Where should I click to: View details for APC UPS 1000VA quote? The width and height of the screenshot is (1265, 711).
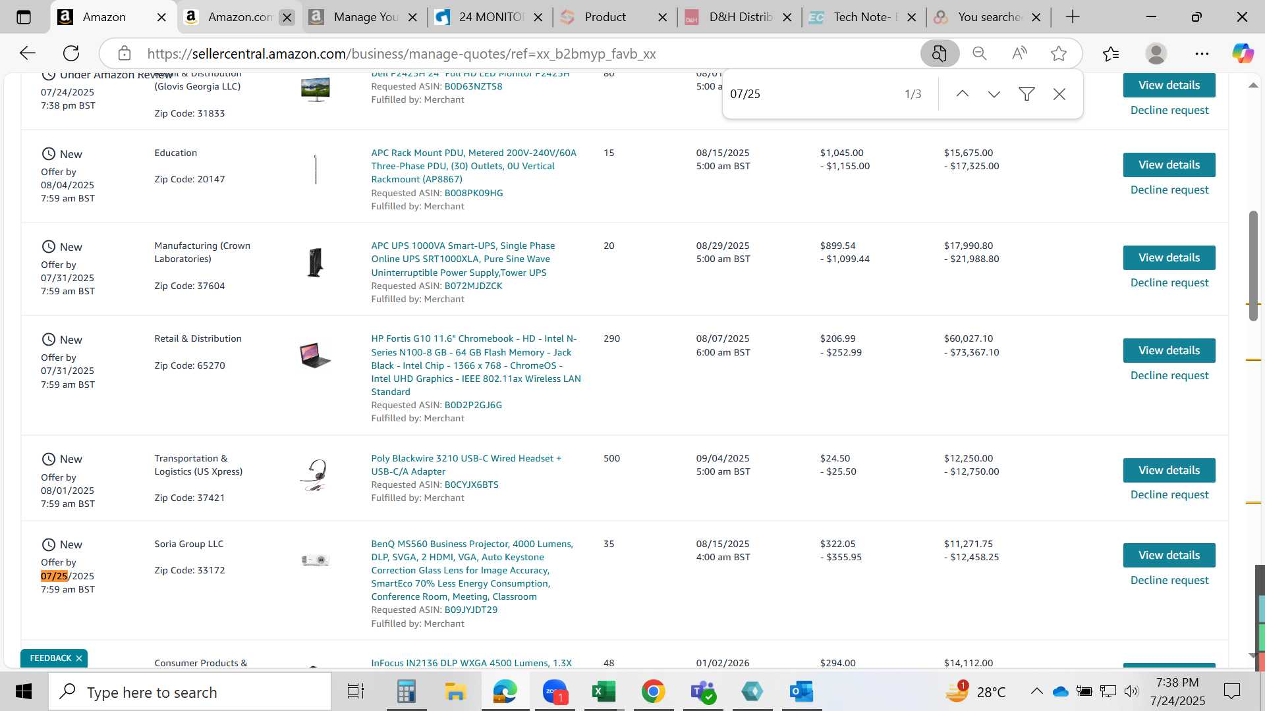click(1169, 257)
